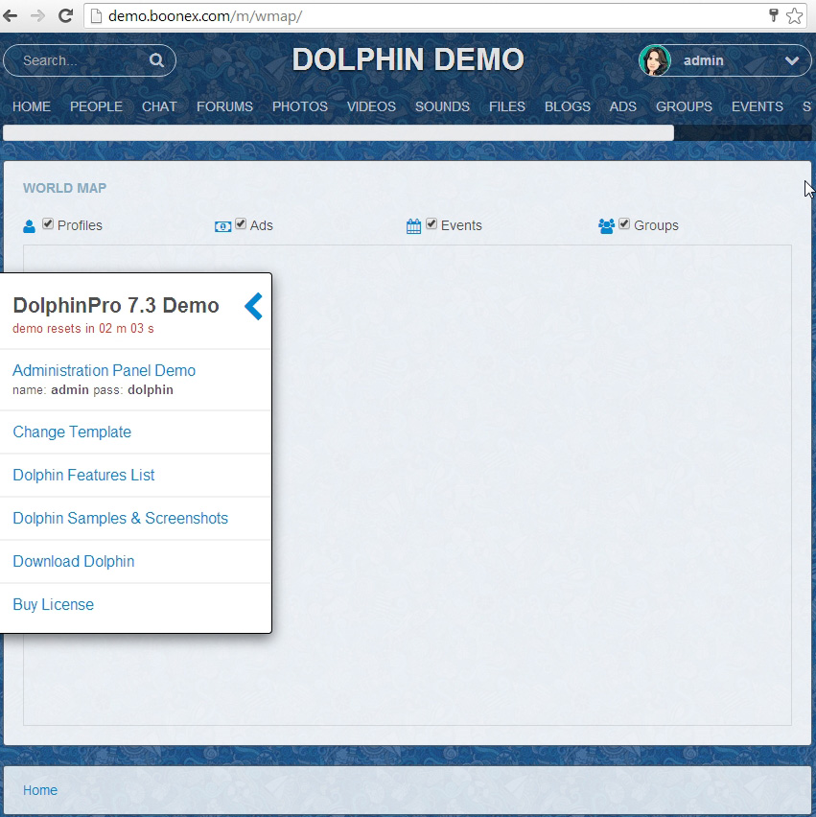Click the Profiles person icon
This screenshot has width=816, height=817.
[x=29, y=227]
